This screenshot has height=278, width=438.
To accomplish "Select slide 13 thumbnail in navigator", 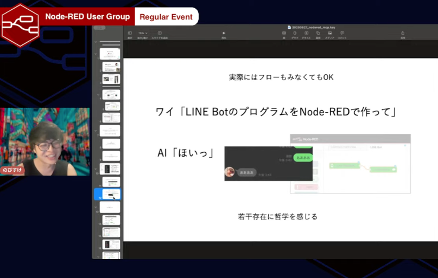I will point(110,207).
